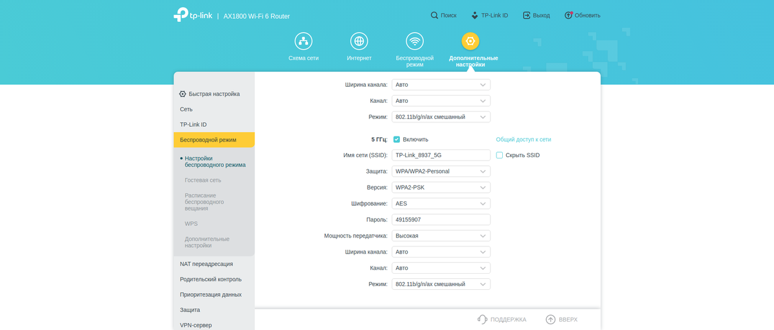Screen dimensions: 774x330
Task: Open the advanced settings gear icon
Action: [470, 41]
